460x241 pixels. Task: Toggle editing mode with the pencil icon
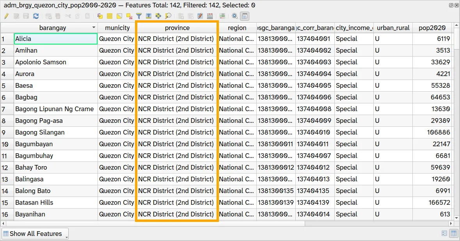(6, 16)
